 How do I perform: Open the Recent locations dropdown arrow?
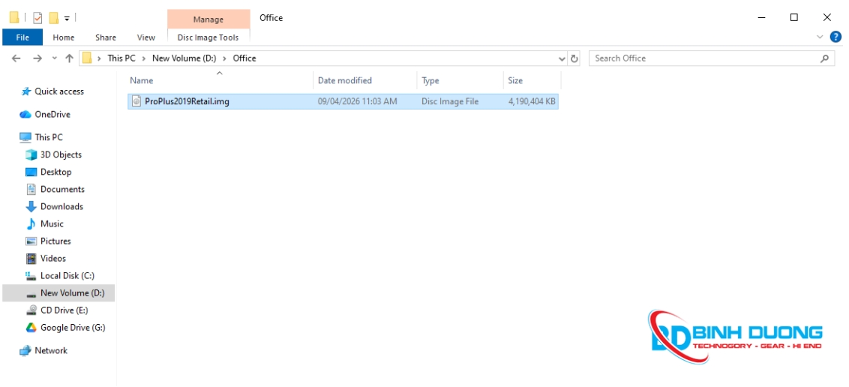[x=54, y=58]
